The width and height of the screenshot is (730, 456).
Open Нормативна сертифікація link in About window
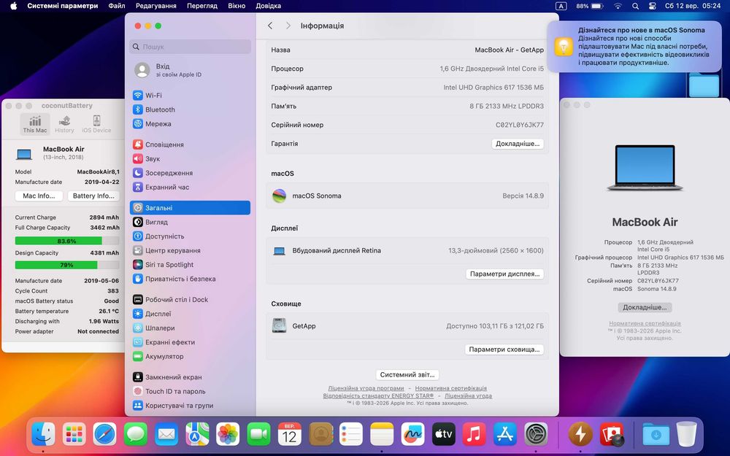[x=645, y=323]
